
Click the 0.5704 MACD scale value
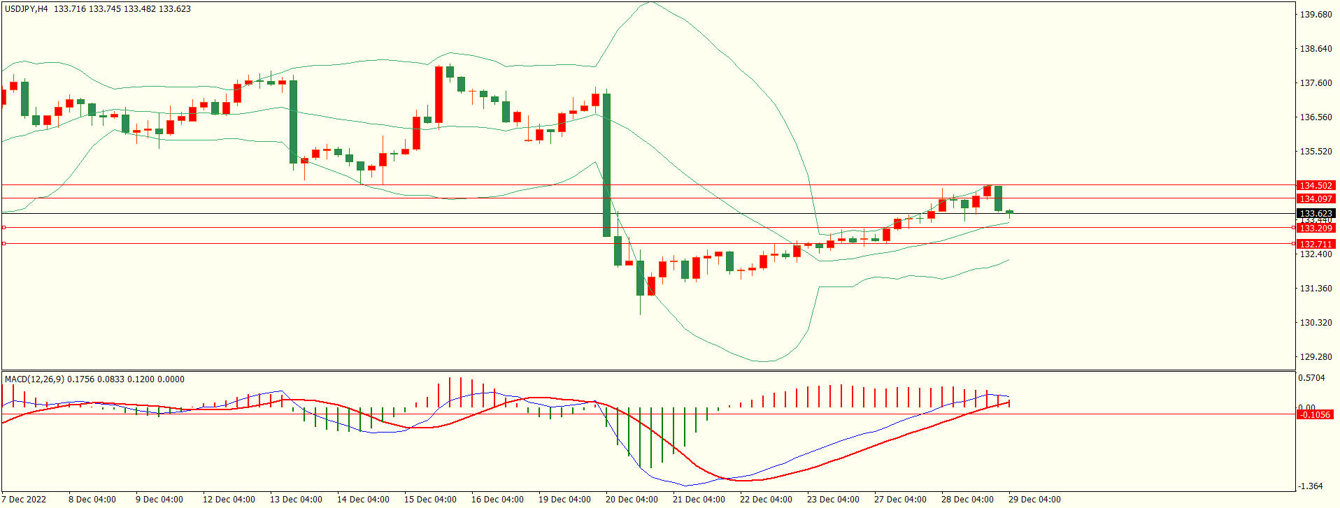1311,379
